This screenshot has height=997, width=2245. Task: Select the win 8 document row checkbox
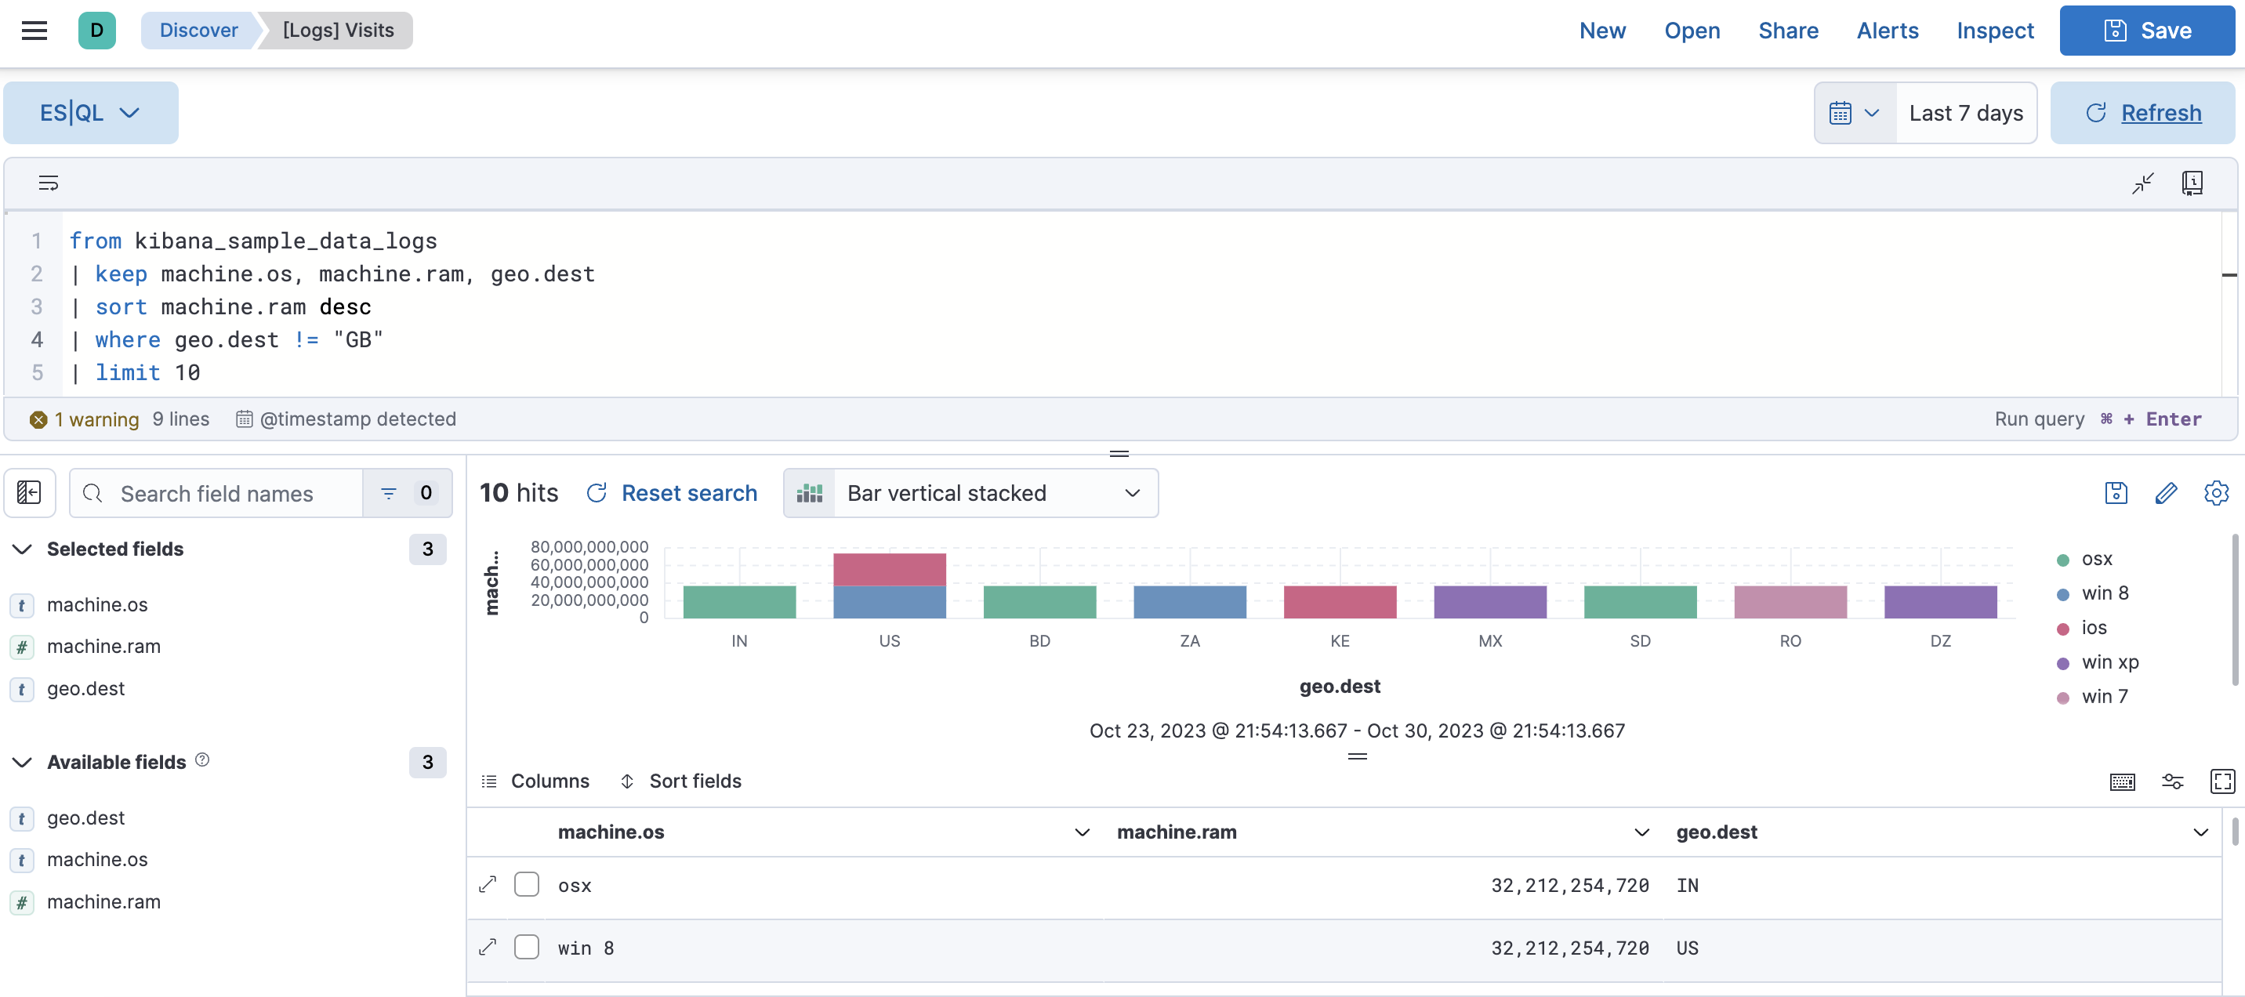[527, 948]
